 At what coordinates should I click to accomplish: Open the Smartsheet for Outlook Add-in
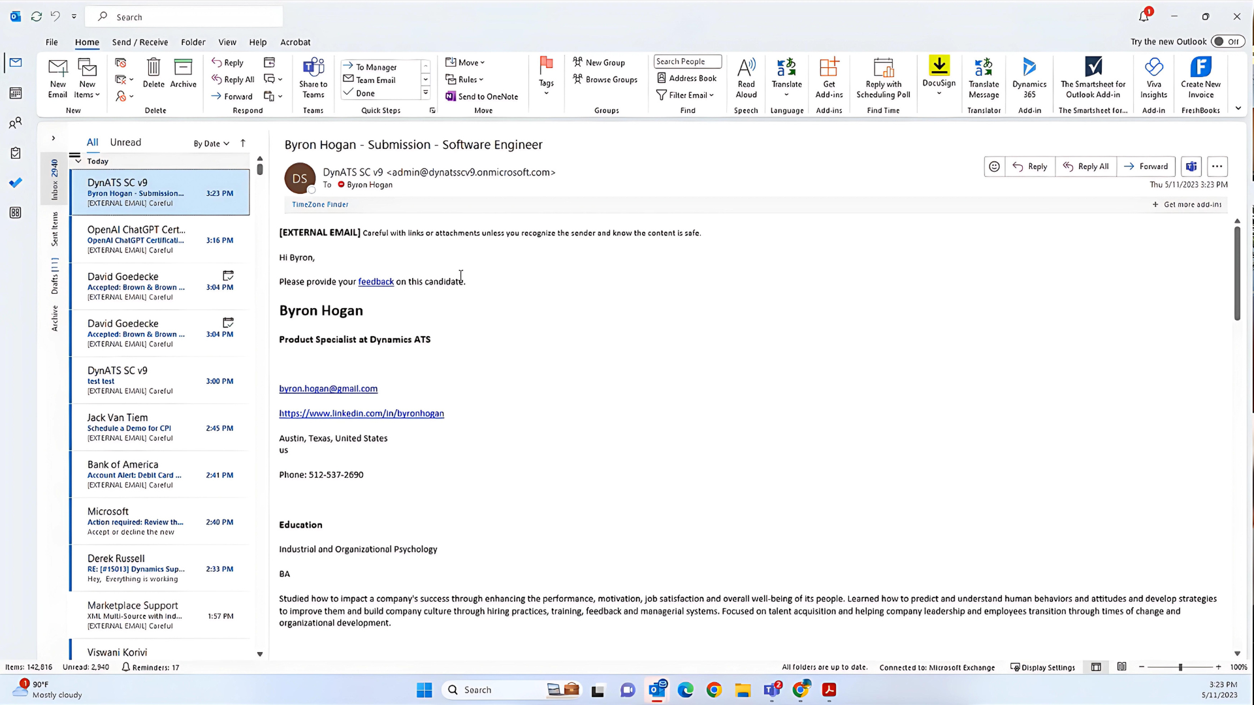click(x=1093, y=78)
